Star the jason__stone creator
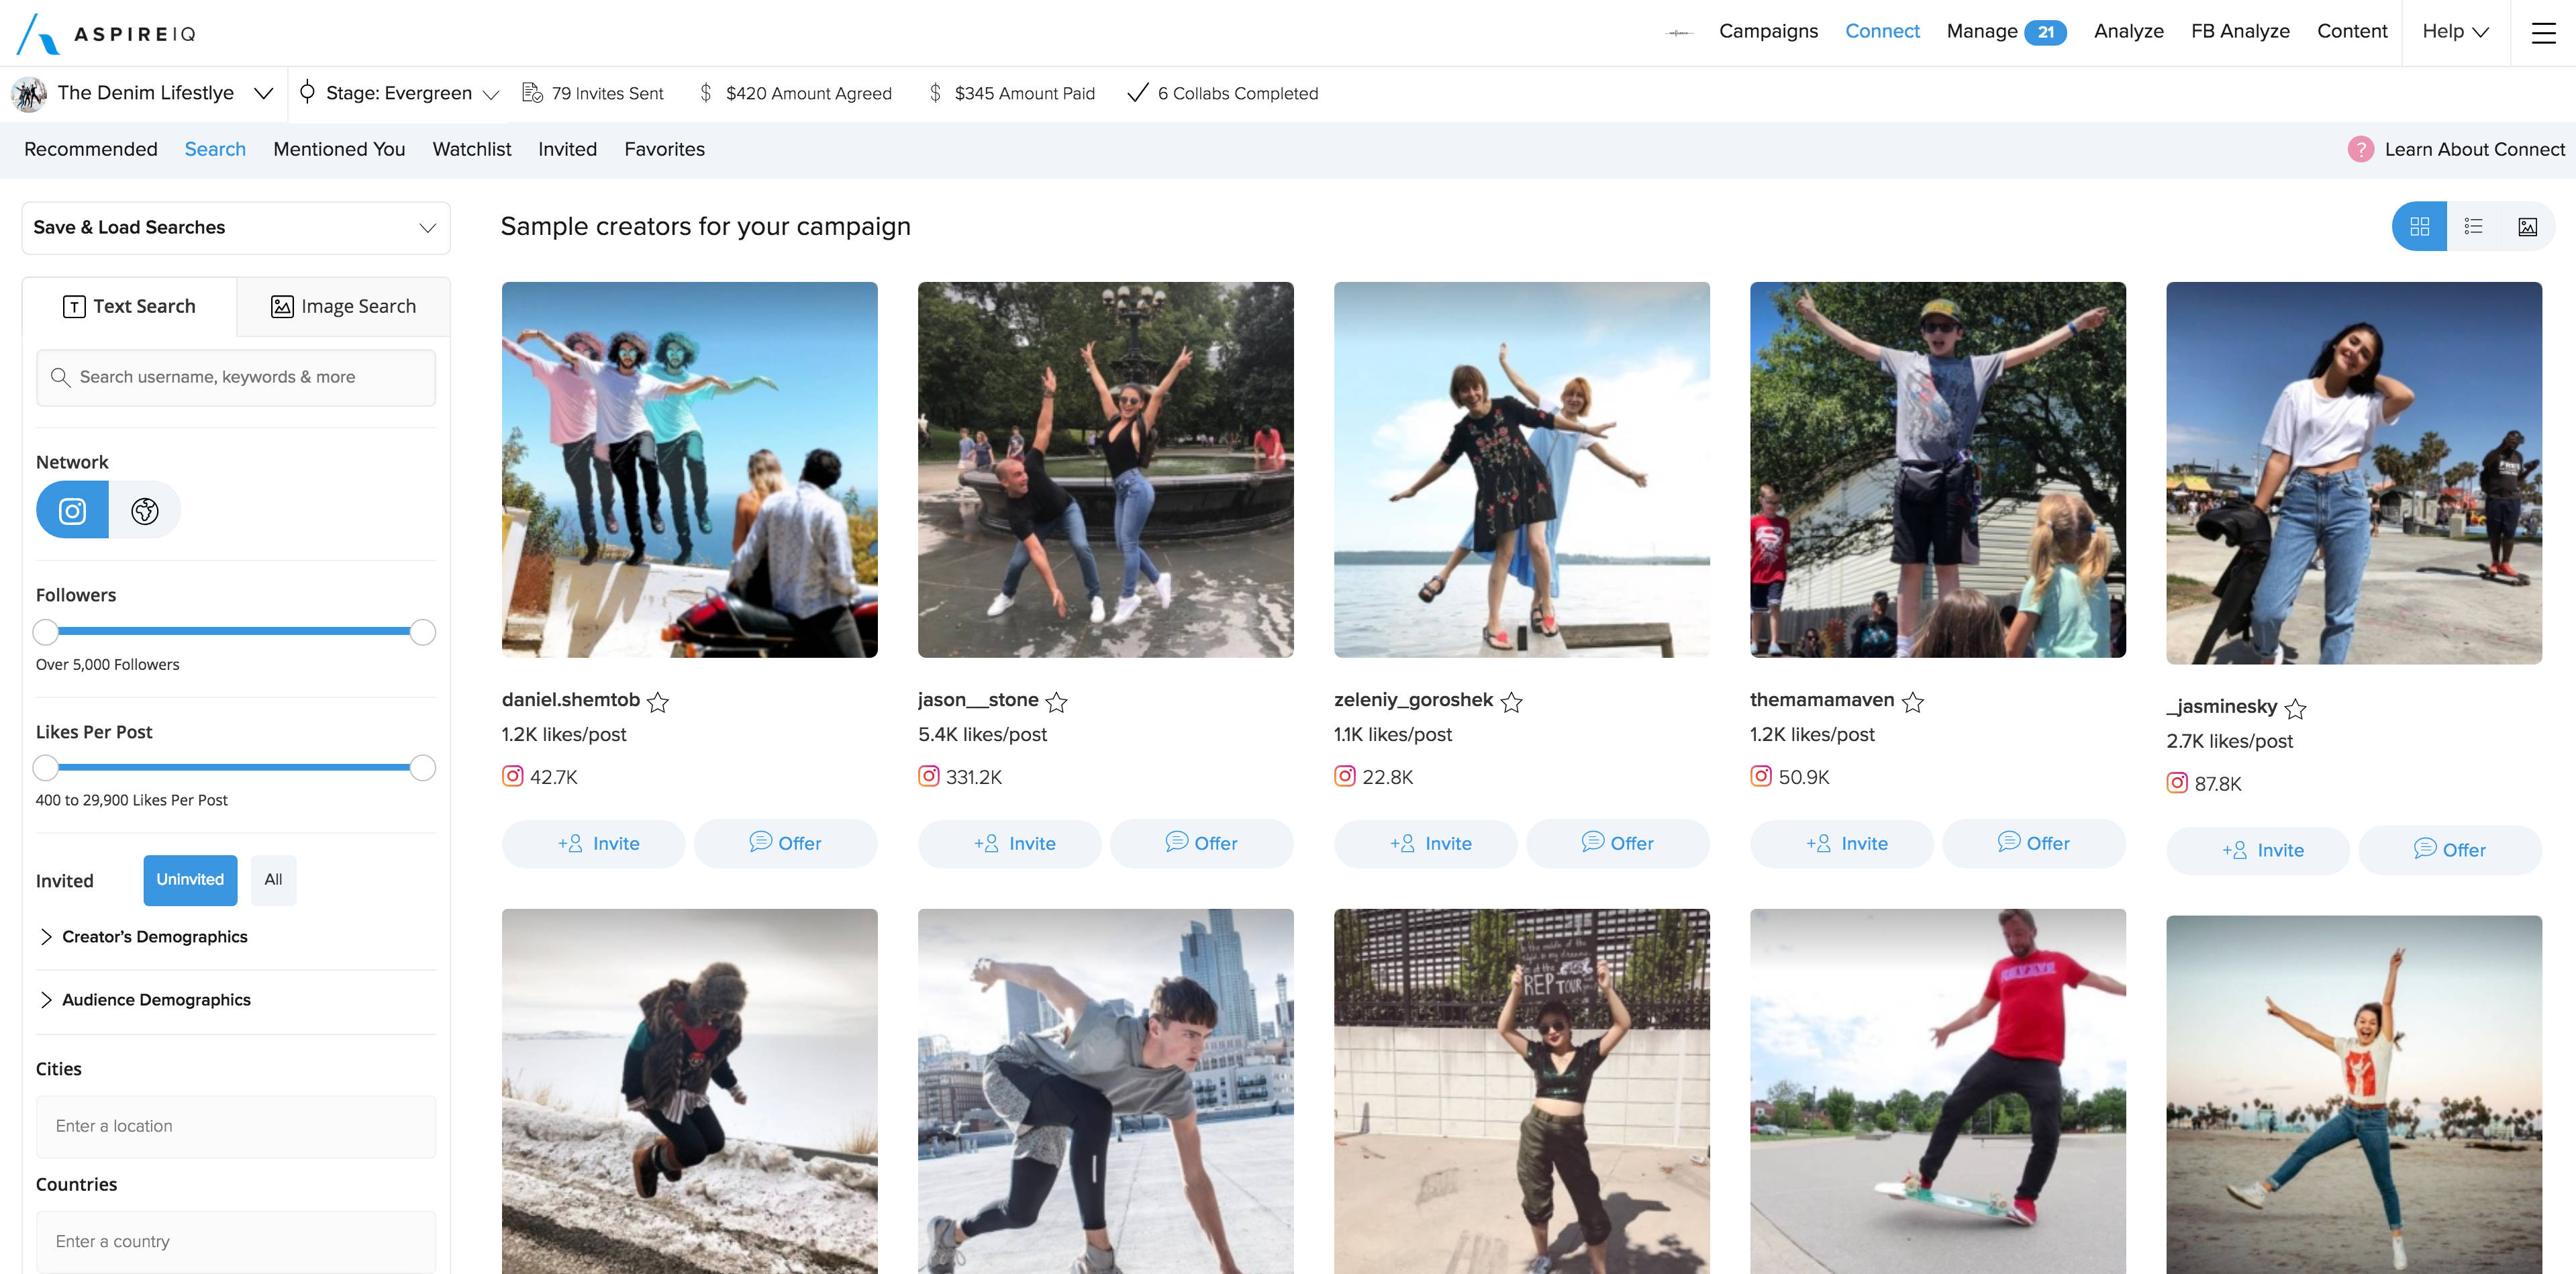 (x=1056, y=702)
